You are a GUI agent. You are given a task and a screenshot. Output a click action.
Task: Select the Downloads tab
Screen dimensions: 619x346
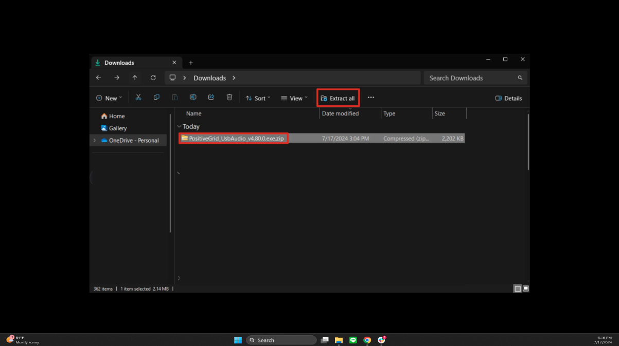pyautogui.click(x=136, y=63)
